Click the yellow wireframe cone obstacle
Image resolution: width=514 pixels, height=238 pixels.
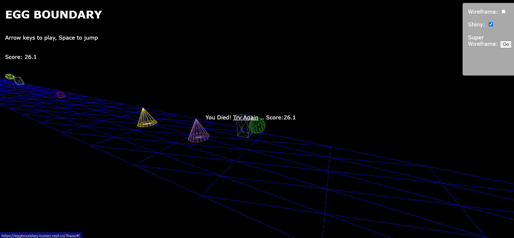(x=147, y=117)
